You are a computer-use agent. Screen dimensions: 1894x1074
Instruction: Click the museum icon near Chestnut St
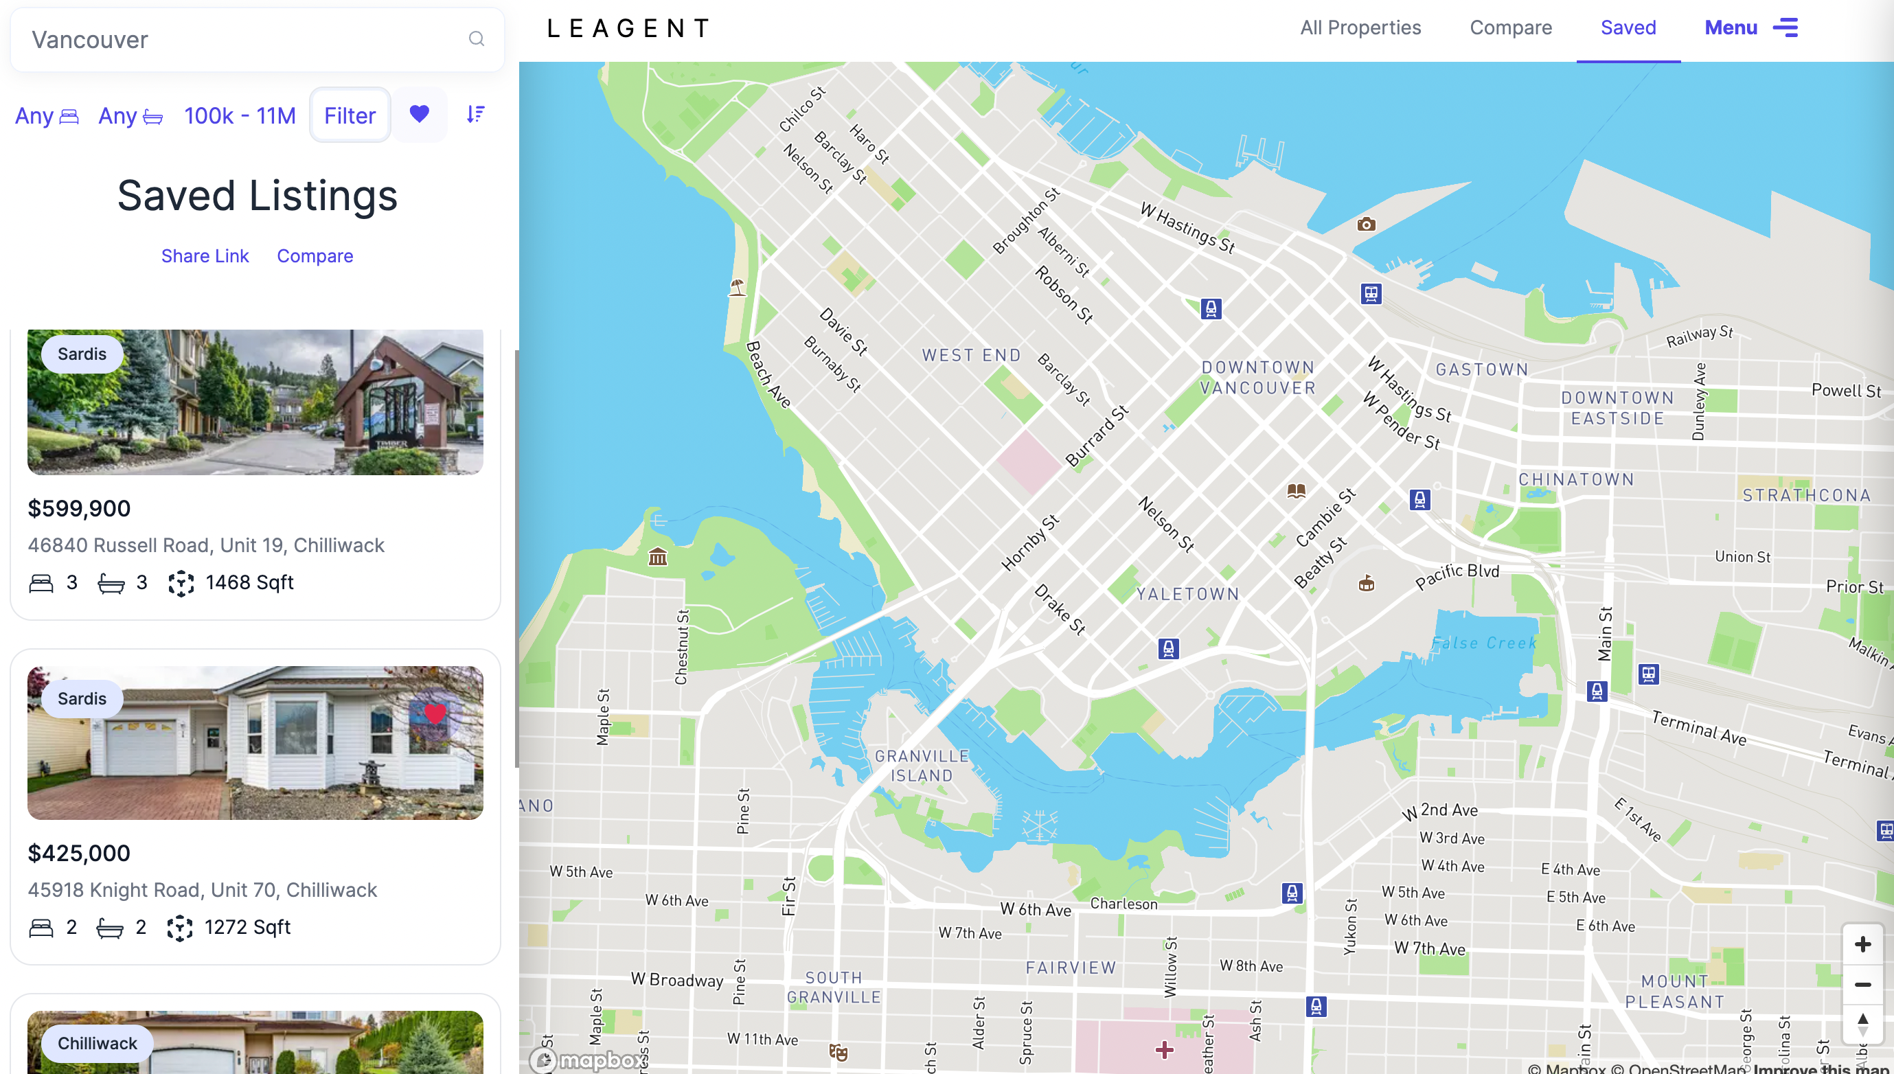coord(658,557)
